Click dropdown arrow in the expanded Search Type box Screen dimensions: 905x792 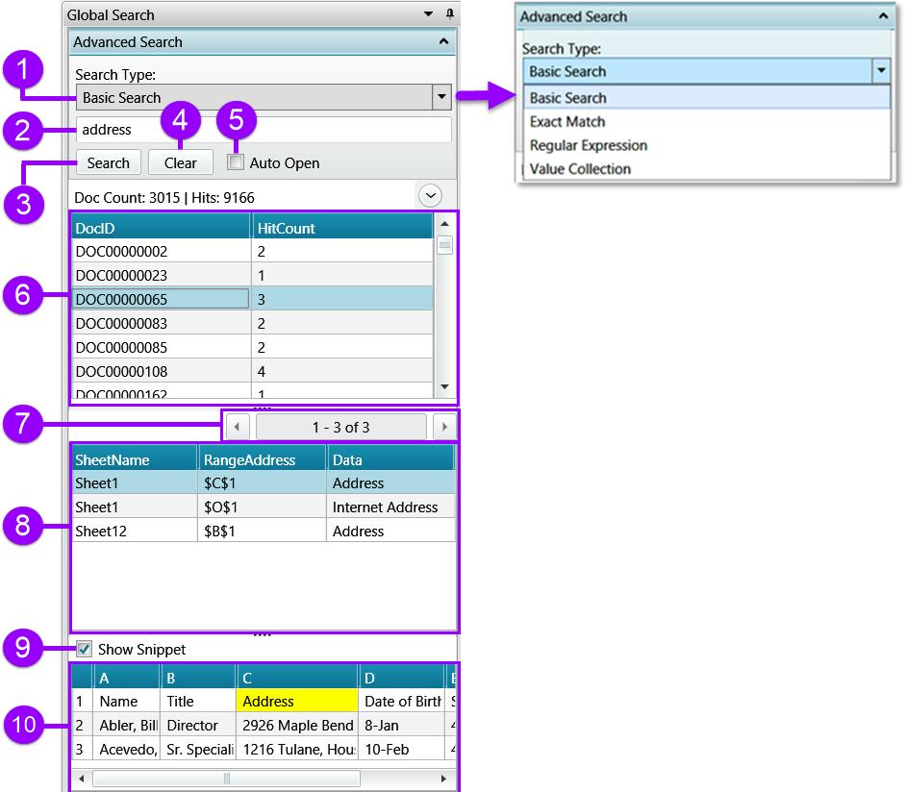(881, 70)
